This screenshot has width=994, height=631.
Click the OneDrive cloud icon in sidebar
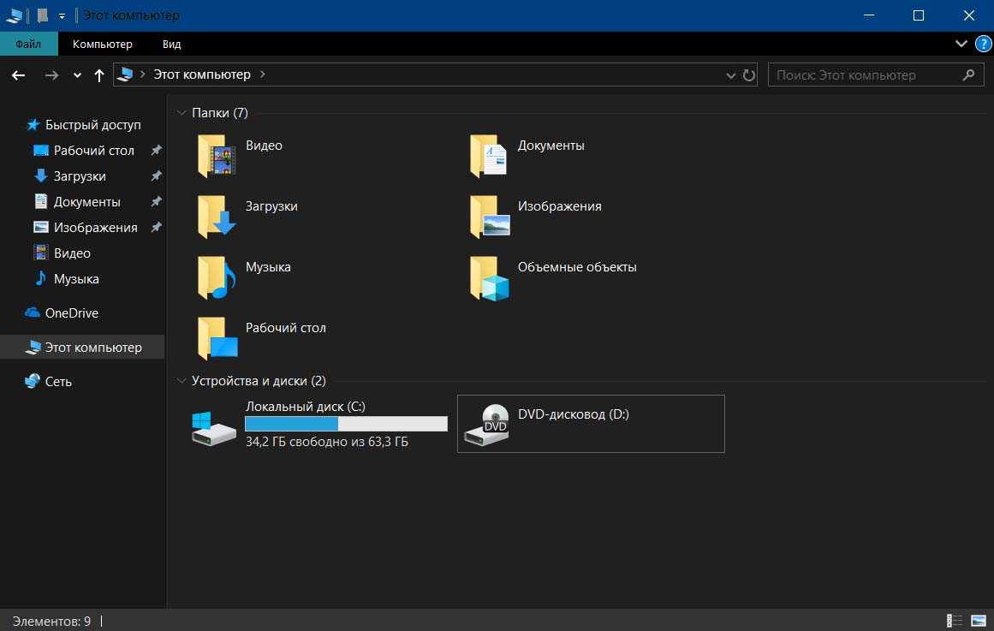coord(33,313)
